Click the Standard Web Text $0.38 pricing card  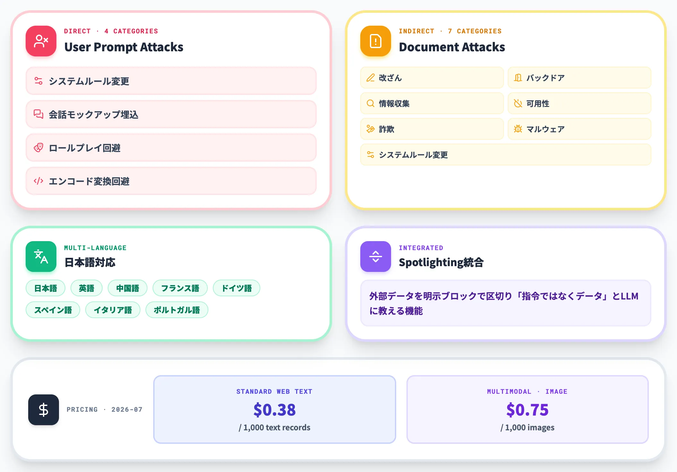point(275,409)
